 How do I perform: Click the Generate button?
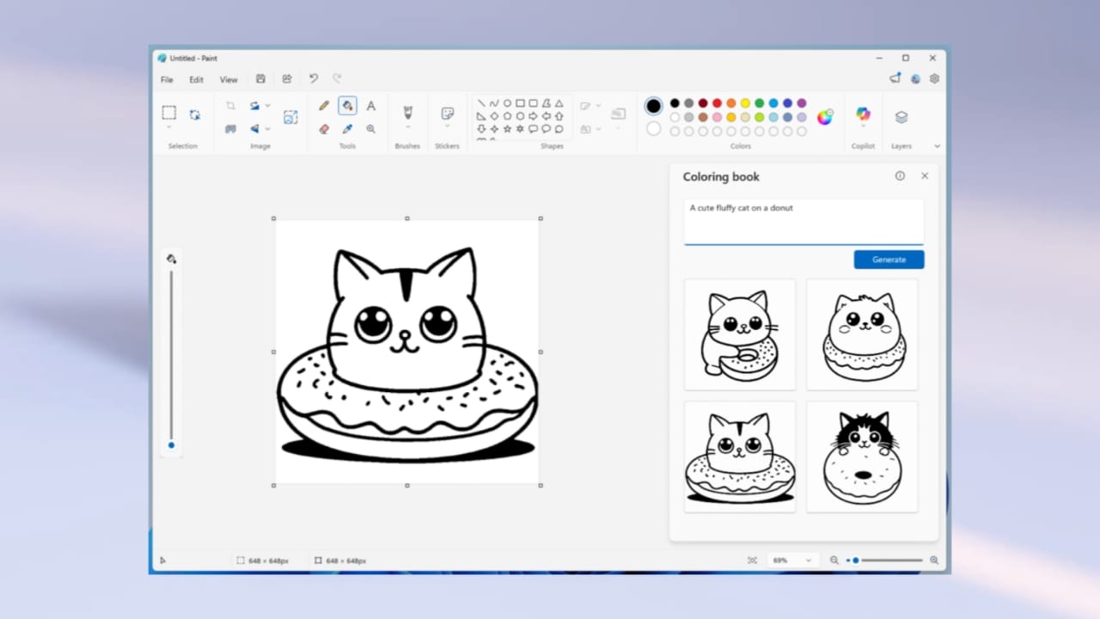coord(889,259)
